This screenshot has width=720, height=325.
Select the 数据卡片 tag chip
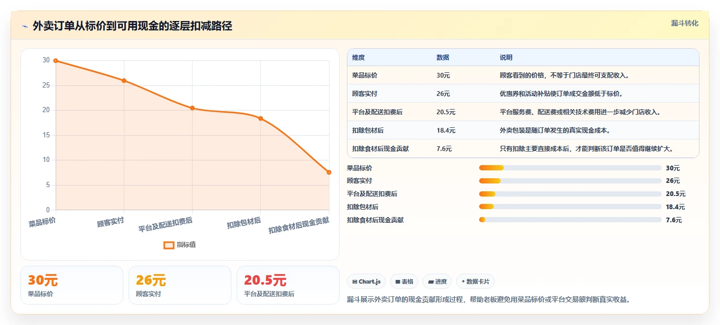pos(475,281)
